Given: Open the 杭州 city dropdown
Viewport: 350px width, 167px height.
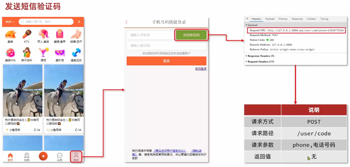Looking at the screenshot, I should tap(10, 22).
